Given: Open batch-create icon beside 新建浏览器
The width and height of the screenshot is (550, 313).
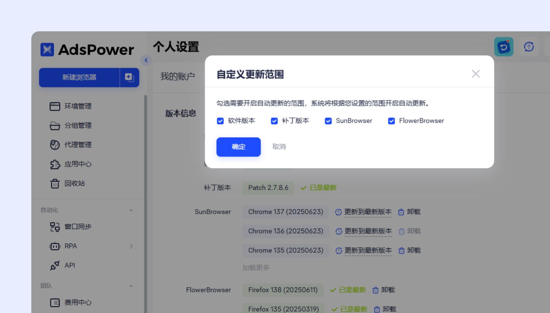Looking at the screenshot, I should (129, 77).
